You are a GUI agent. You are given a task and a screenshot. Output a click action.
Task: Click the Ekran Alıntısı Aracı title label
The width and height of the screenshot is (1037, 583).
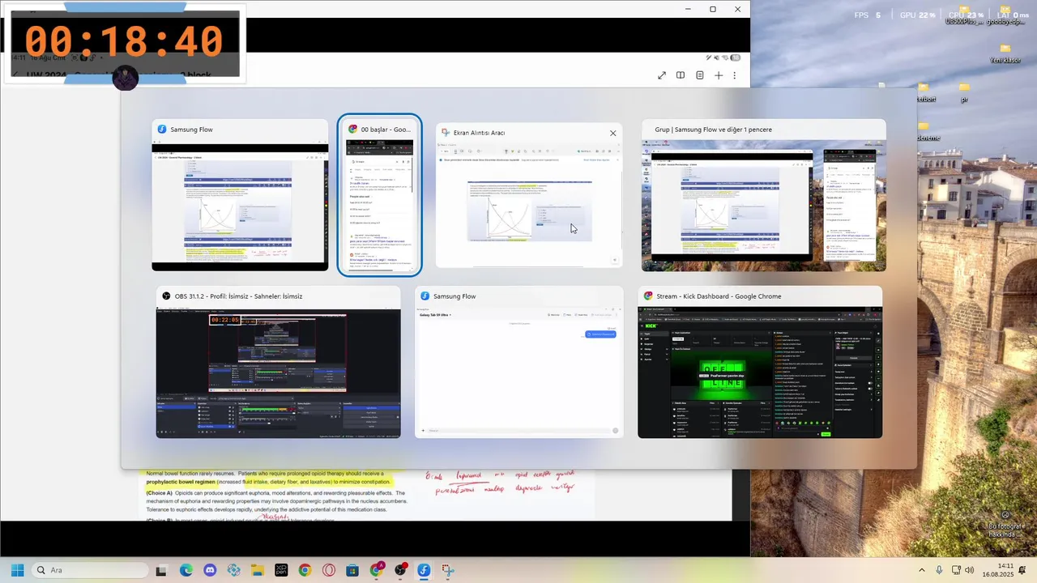point(479,133)
